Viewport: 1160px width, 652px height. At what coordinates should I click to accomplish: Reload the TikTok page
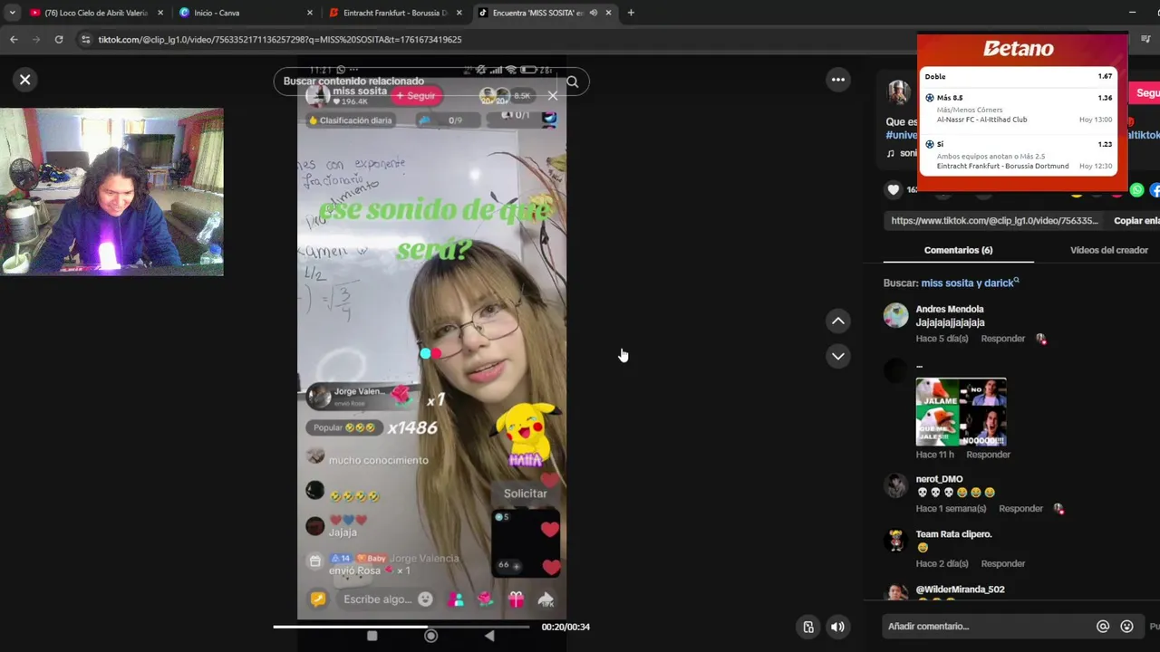pyautogui.click(x=59, y=39)
